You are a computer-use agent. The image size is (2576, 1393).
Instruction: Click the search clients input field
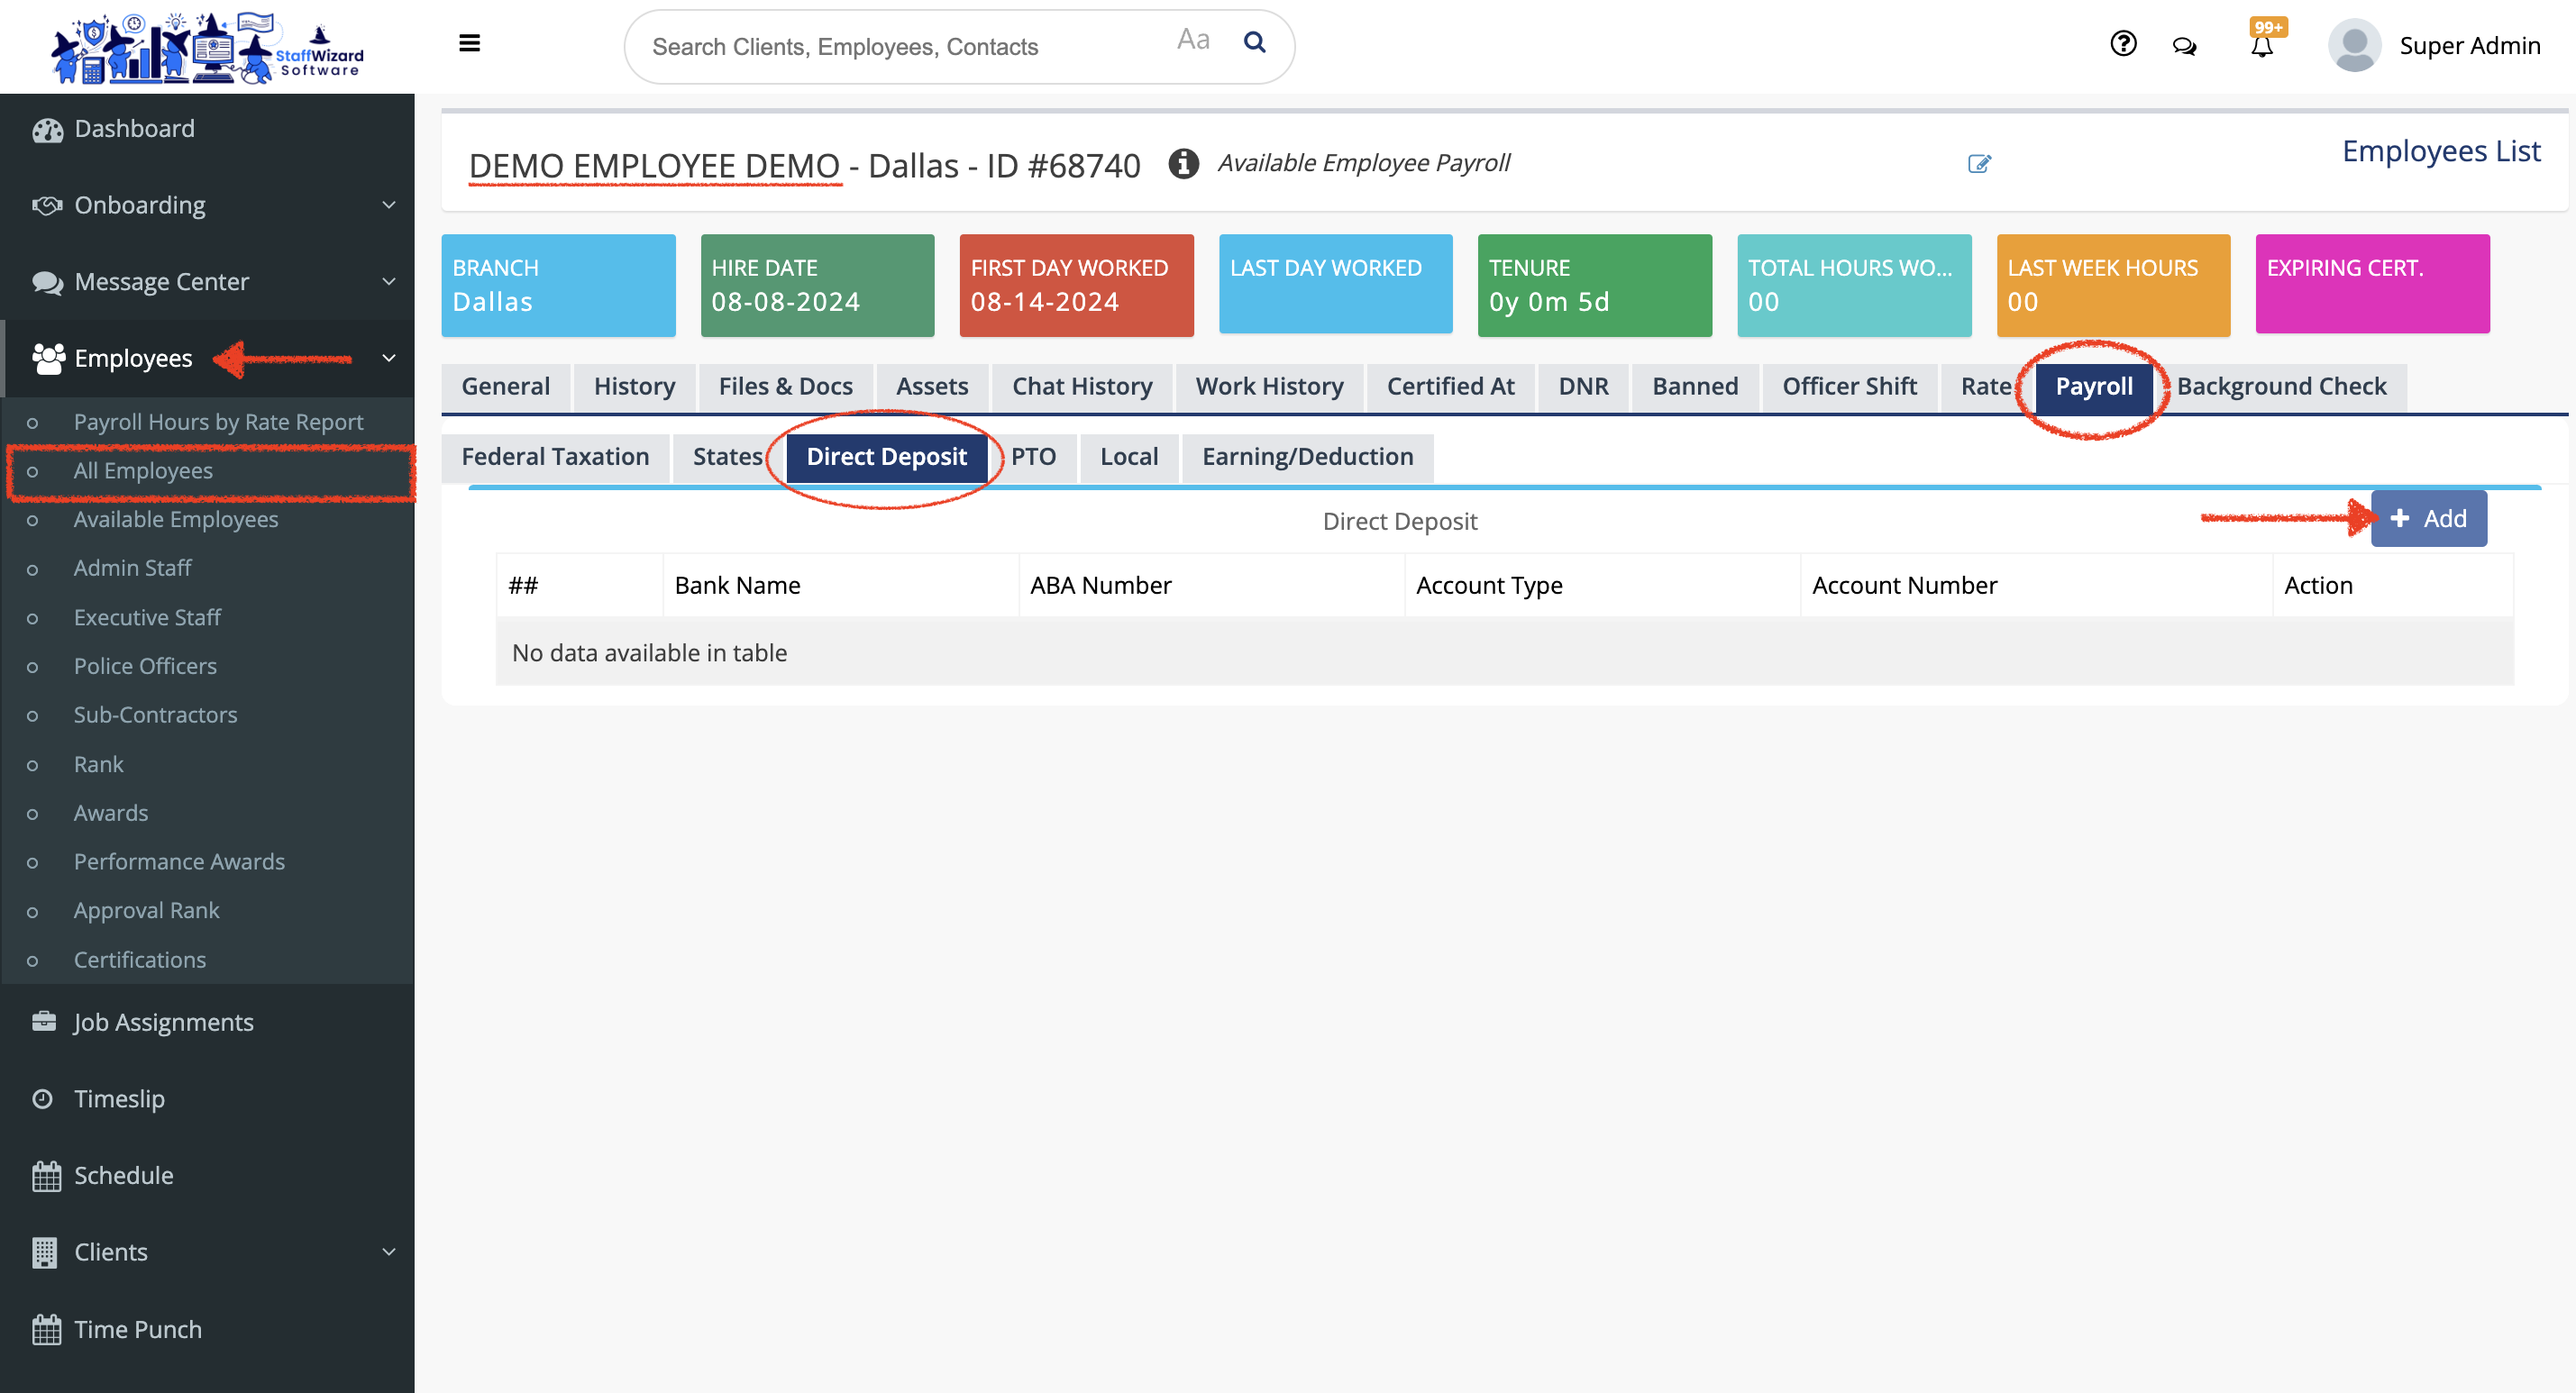(900, 47)
